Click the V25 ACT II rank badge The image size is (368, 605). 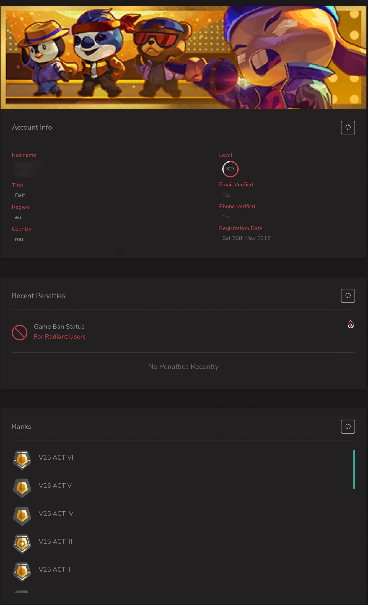22,572
